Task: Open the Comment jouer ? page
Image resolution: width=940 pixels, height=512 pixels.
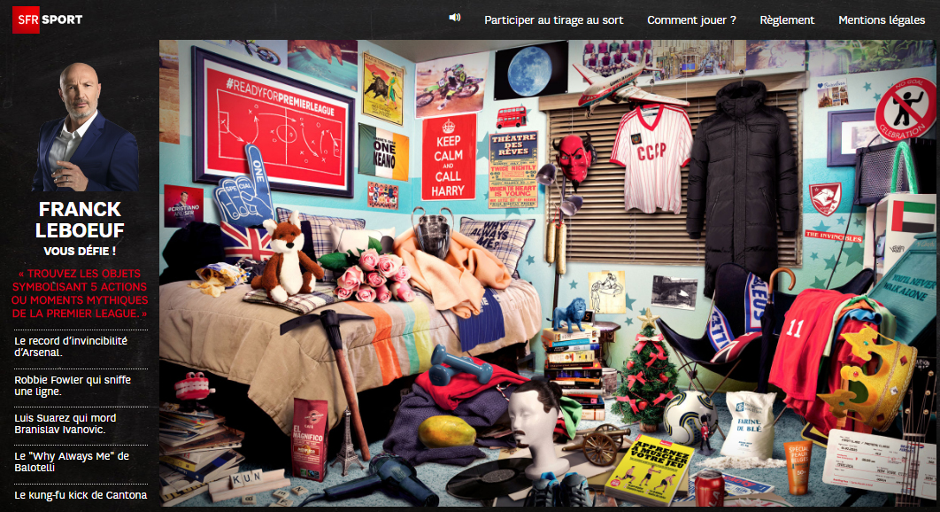Action: click(x=691, y=19)
